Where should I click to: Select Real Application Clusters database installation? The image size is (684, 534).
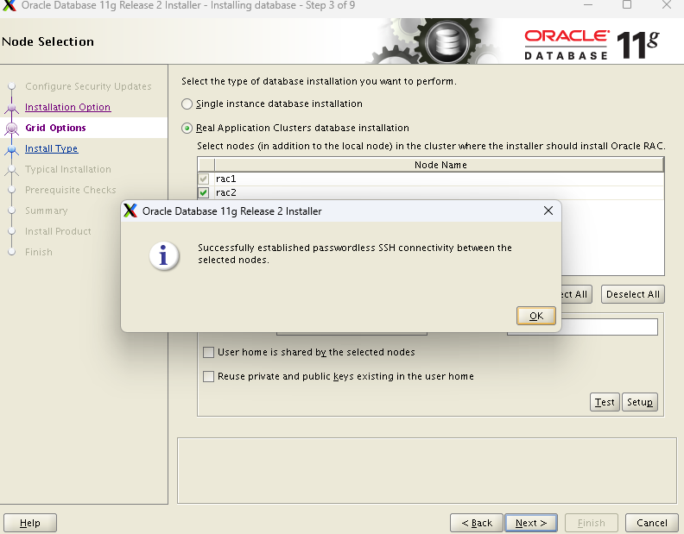tap(187, 129)
